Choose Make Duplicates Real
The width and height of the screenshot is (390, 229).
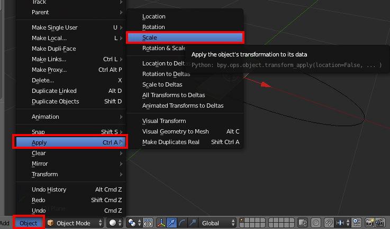click(x=185, y=142)
